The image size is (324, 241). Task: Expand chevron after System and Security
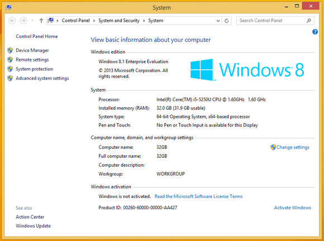point(144,21)
